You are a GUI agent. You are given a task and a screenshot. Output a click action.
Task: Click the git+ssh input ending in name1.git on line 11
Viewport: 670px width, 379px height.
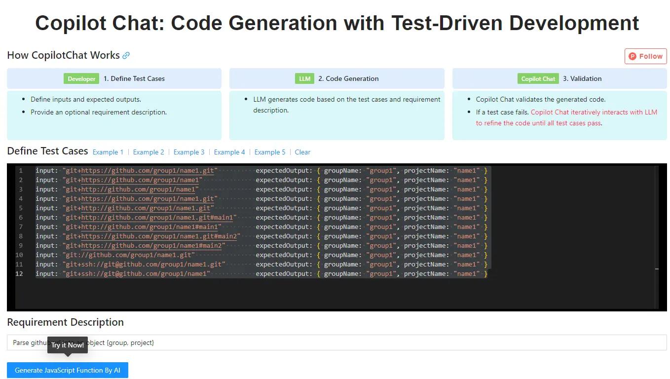tap(144, 265)
